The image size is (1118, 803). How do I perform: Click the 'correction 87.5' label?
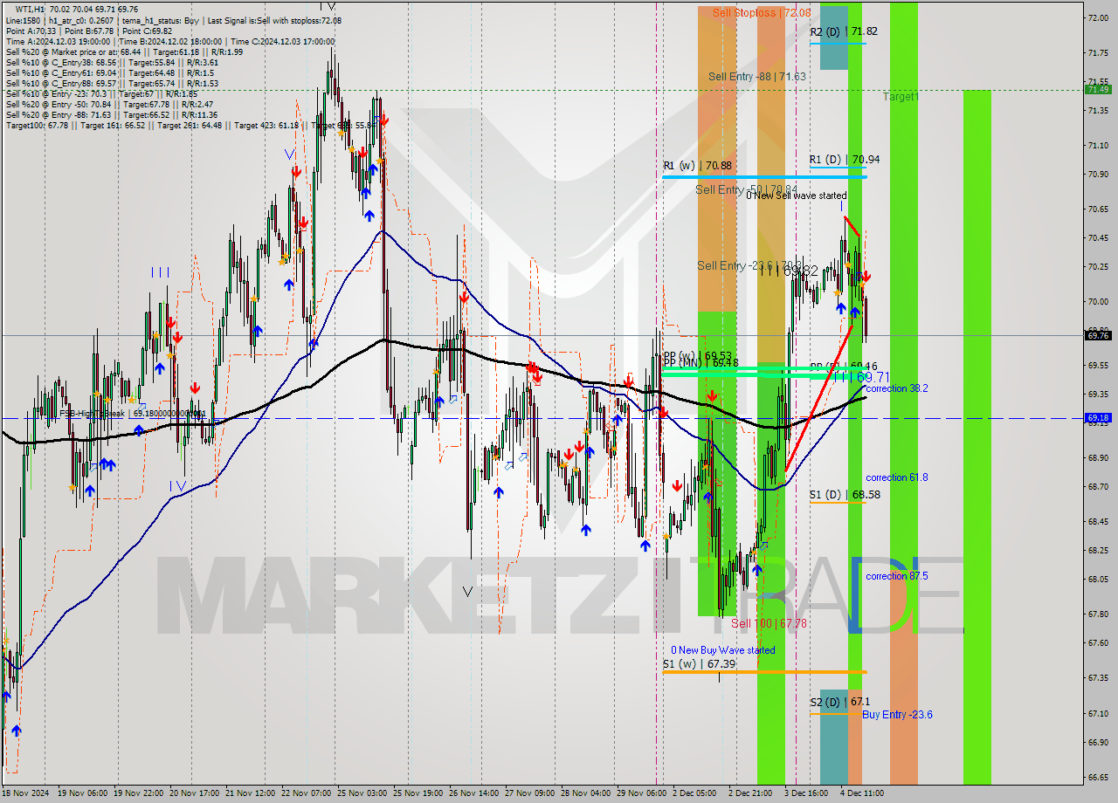897,576
